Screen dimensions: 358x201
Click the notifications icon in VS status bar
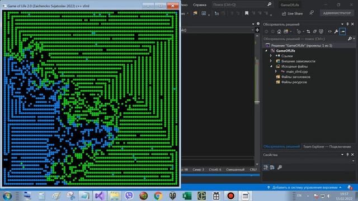[350, 188]
